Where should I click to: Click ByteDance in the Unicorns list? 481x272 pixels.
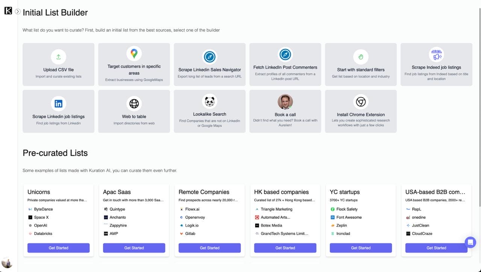(x=43, y=209)
